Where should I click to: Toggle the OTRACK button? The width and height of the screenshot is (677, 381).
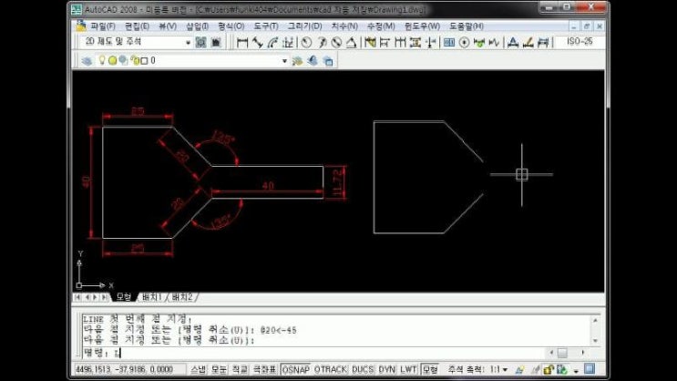coord(330,369)
